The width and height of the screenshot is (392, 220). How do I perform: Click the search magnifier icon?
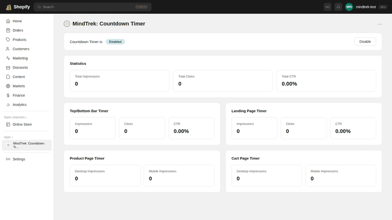39,7
